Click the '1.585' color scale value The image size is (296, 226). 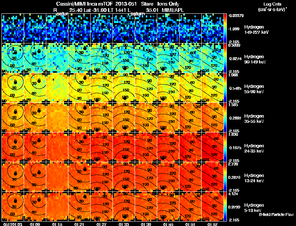[233, 105]
